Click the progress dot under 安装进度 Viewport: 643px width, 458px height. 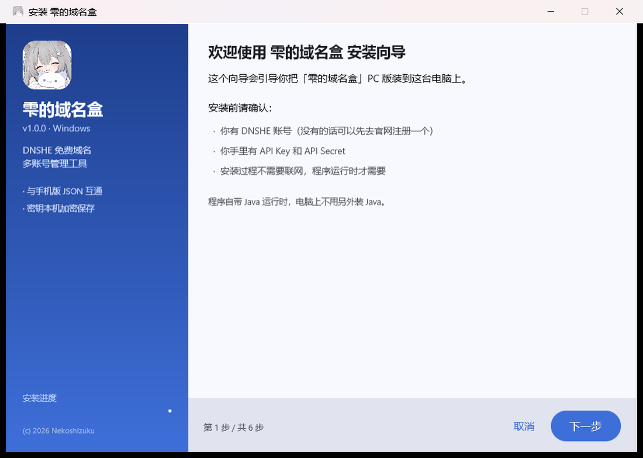click(170, 411)
